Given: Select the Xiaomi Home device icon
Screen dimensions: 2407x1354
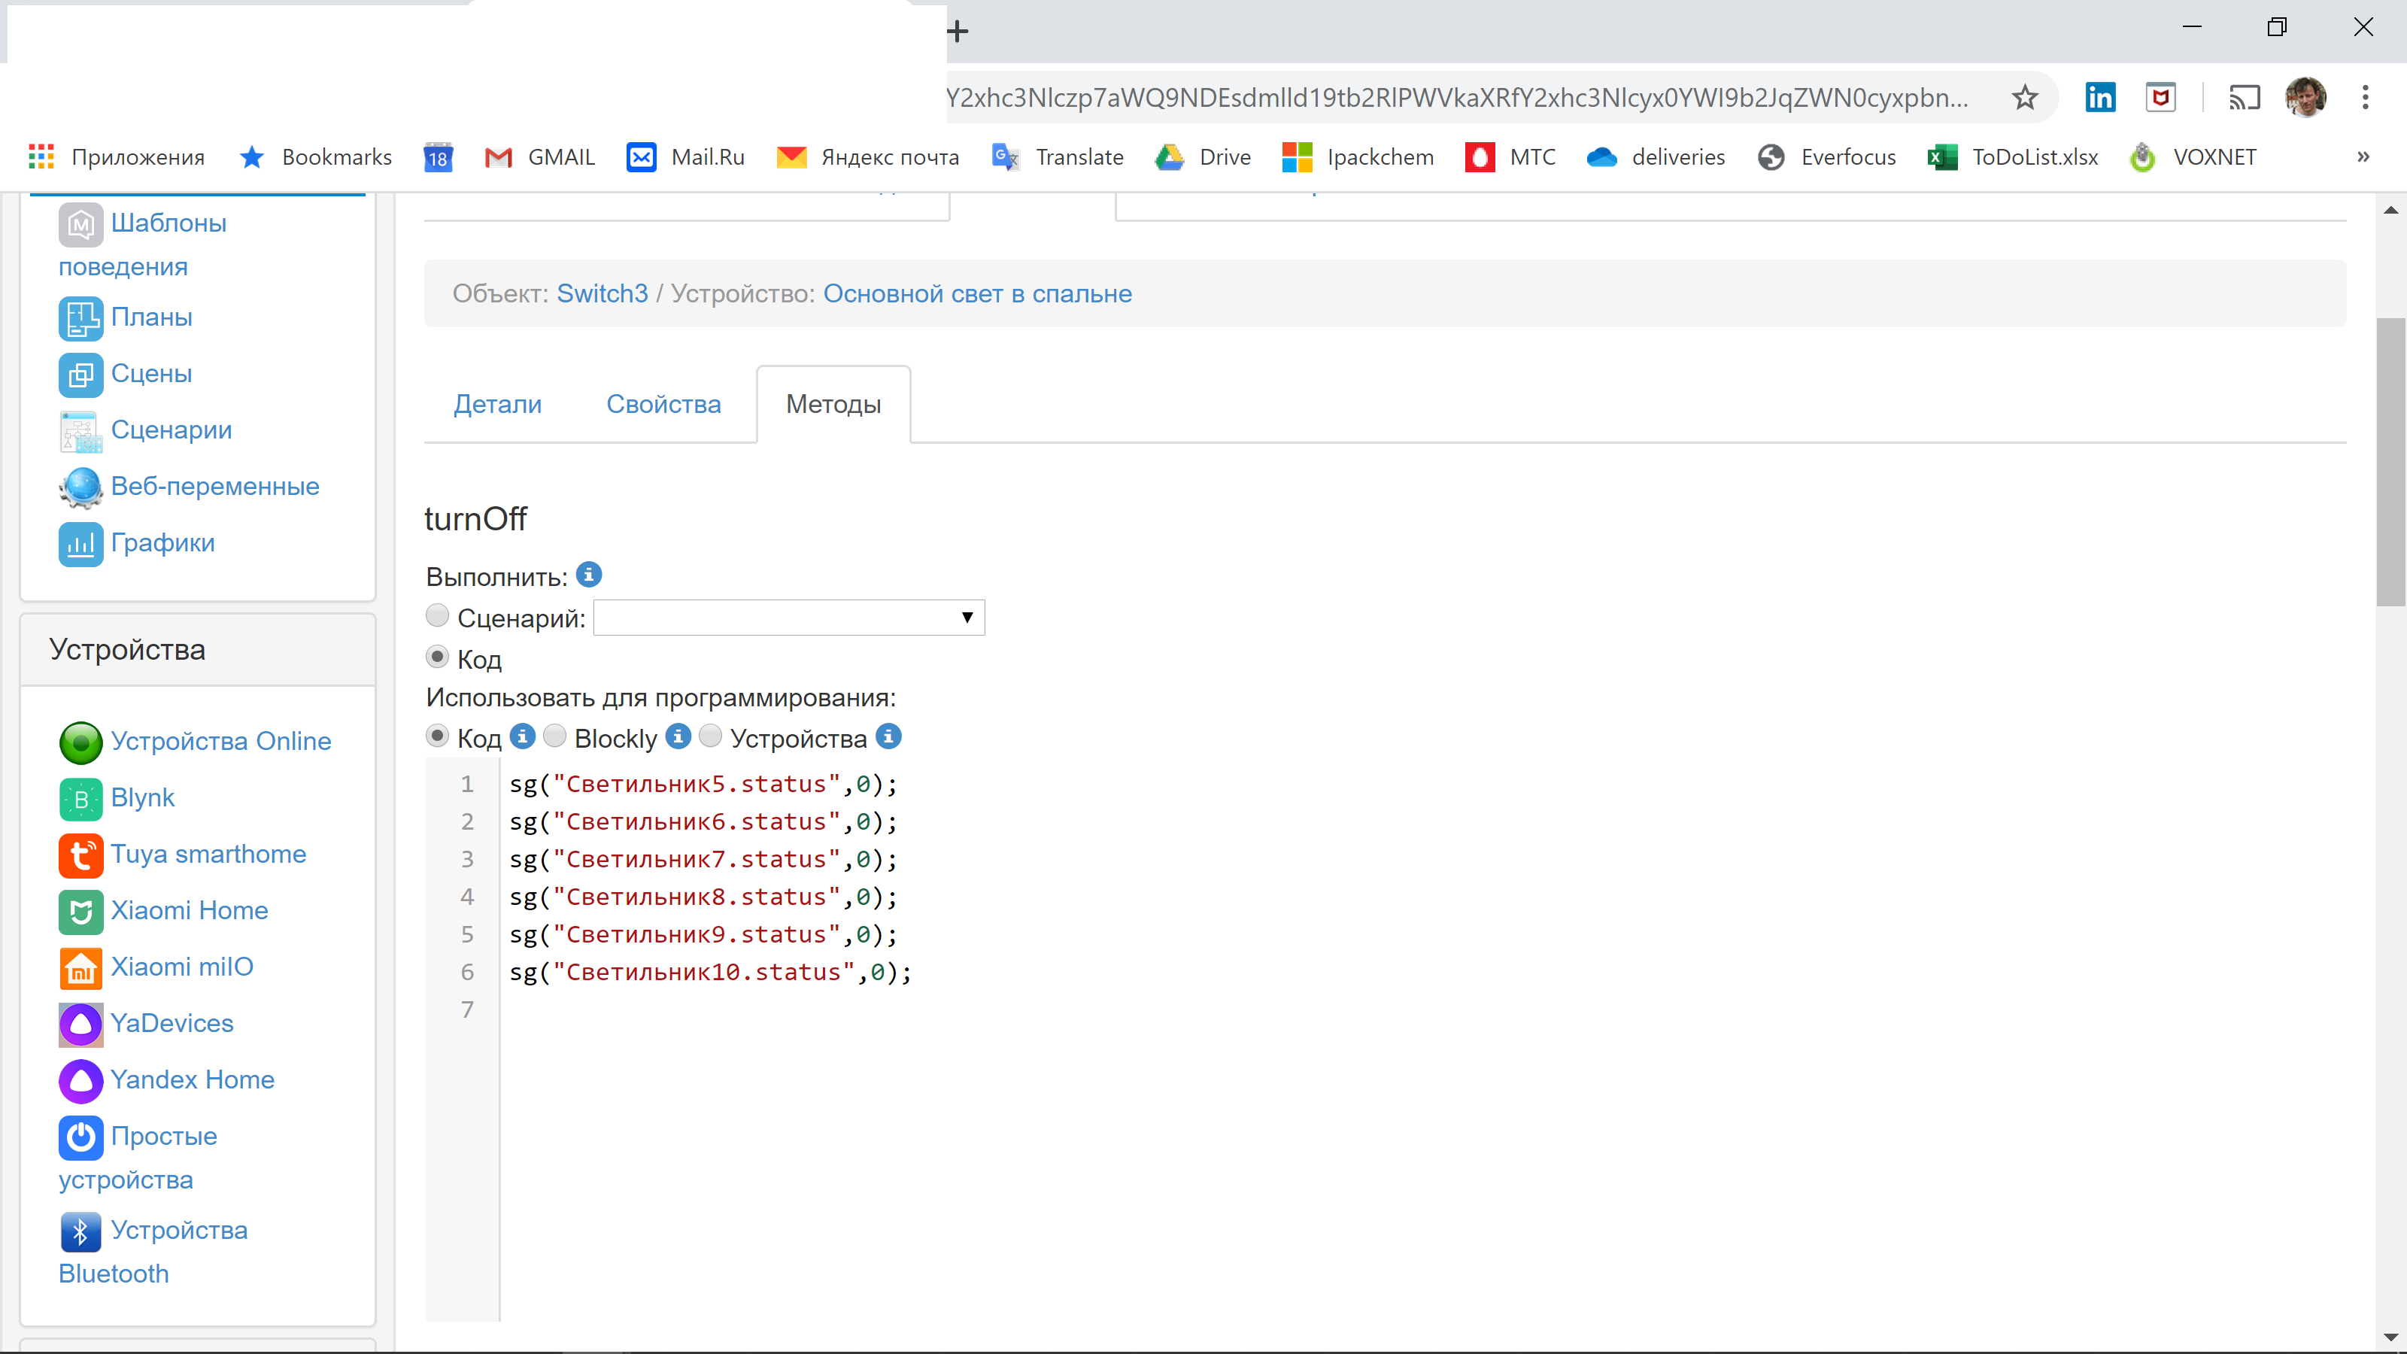Looking at the screenshot, I should click(80, 911).
